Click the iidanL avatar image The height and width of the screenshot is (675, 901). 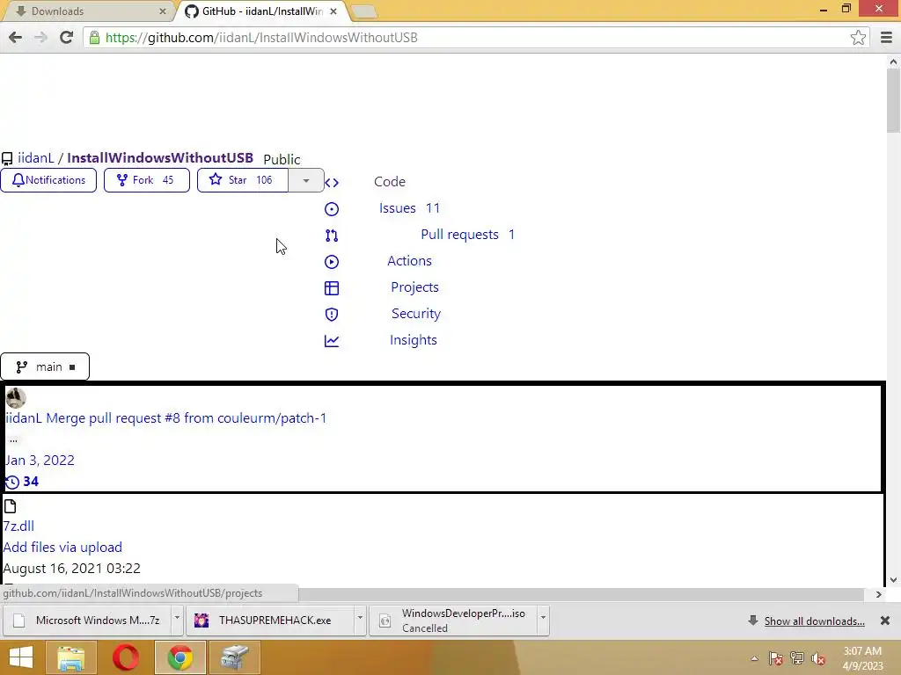point(16,398)
